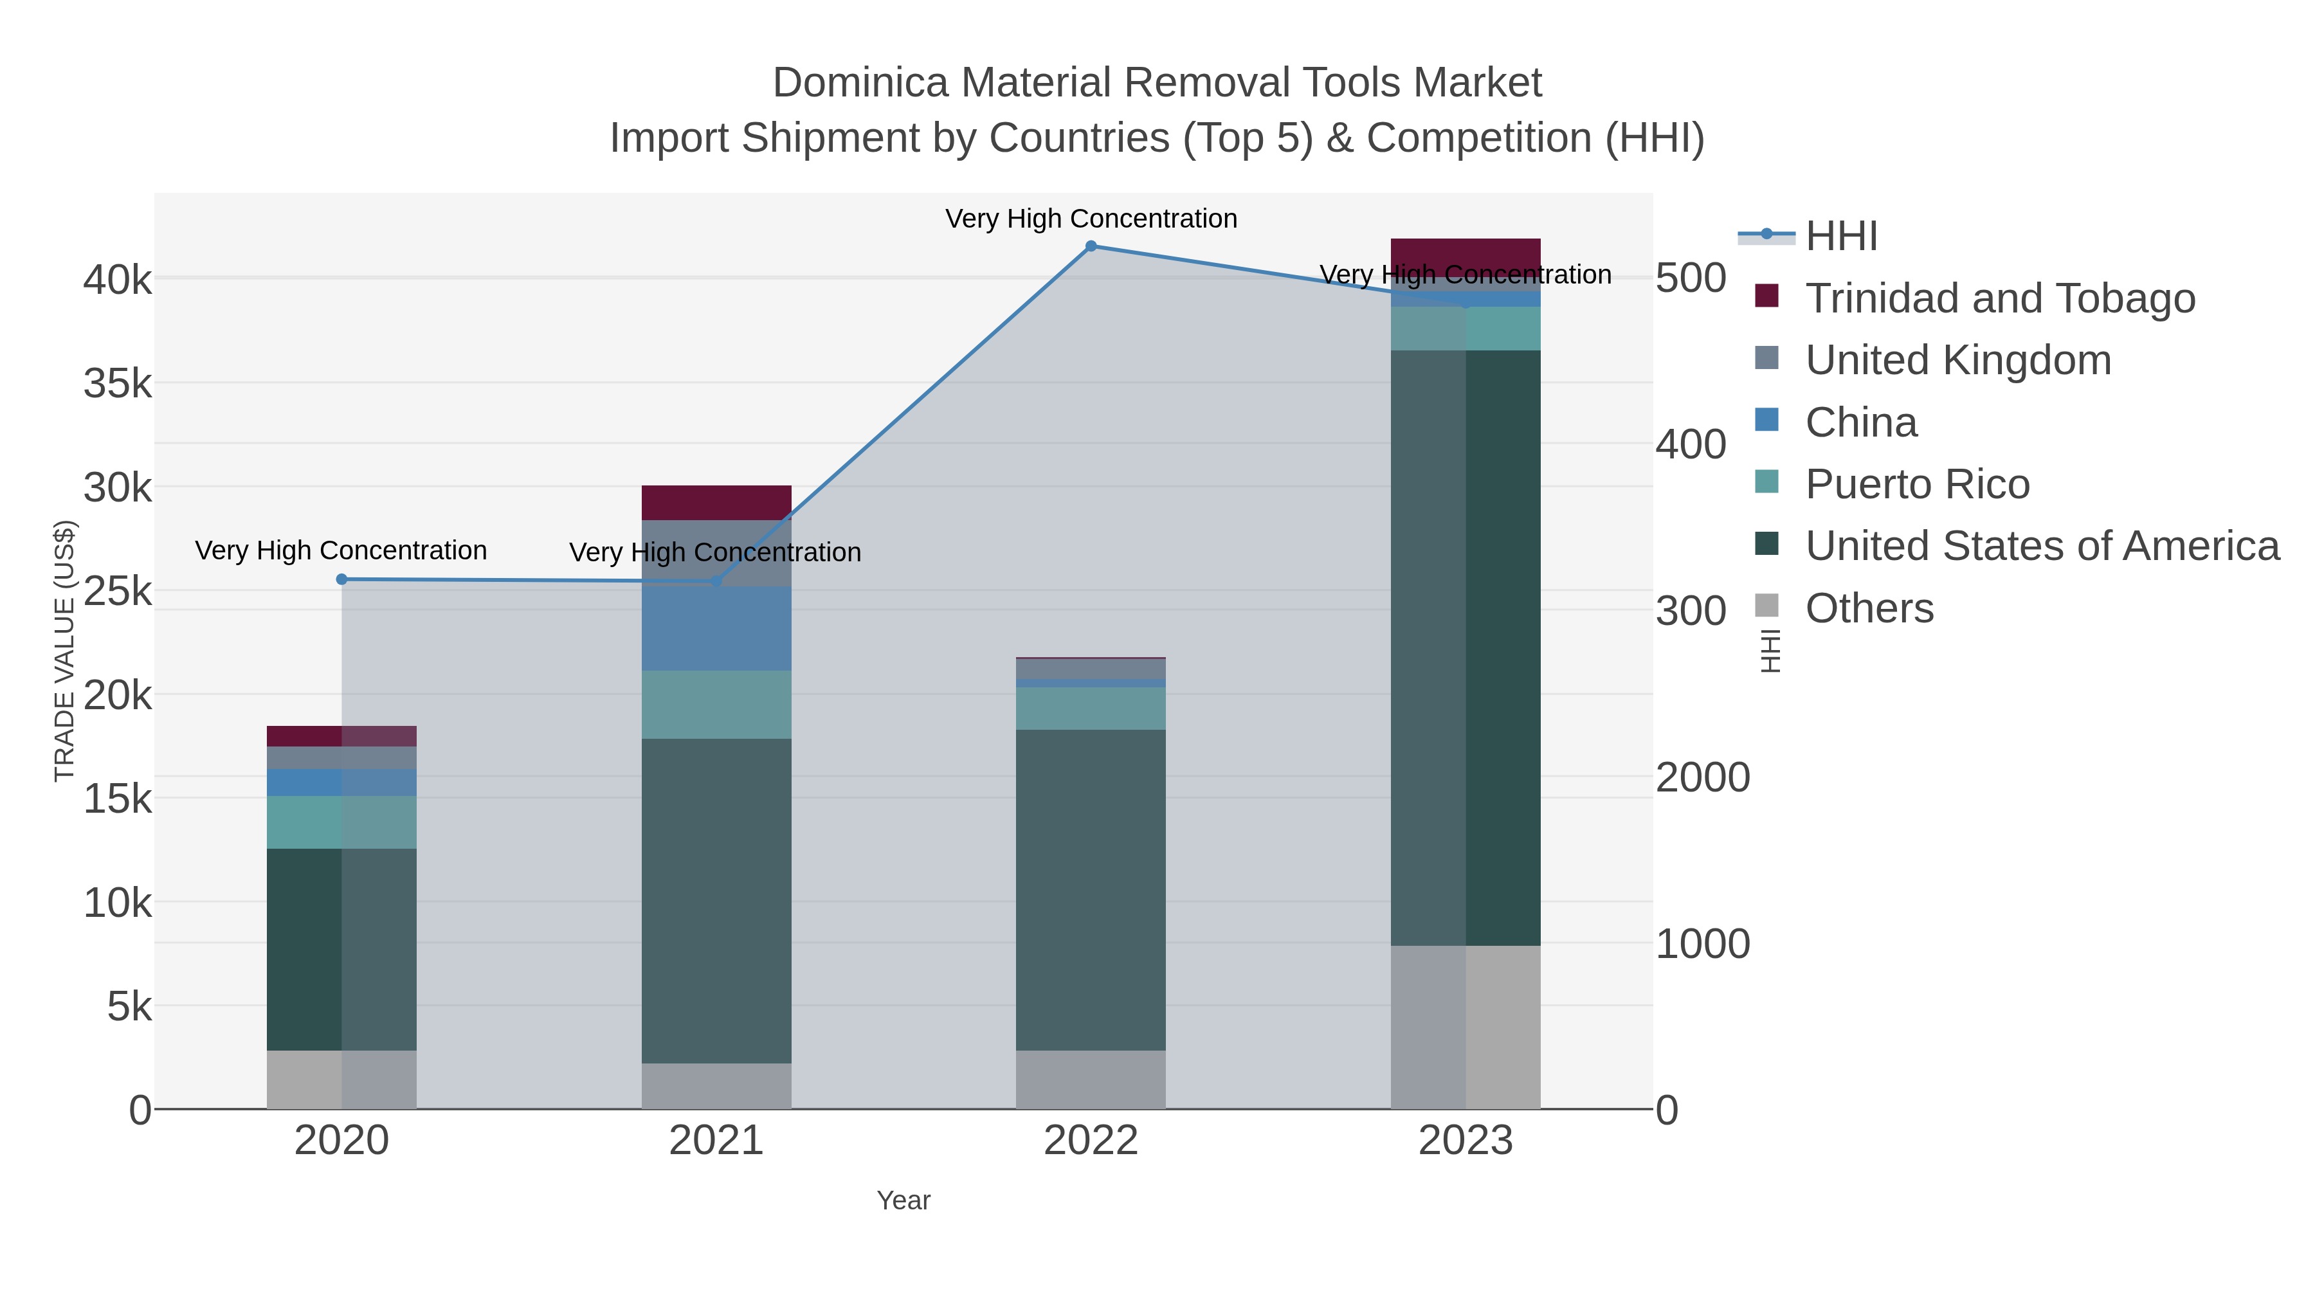Click the 2020 Others bar segment
Screen dimensions: 2315x1302
pyautogui.click(x=341, y=1080)
